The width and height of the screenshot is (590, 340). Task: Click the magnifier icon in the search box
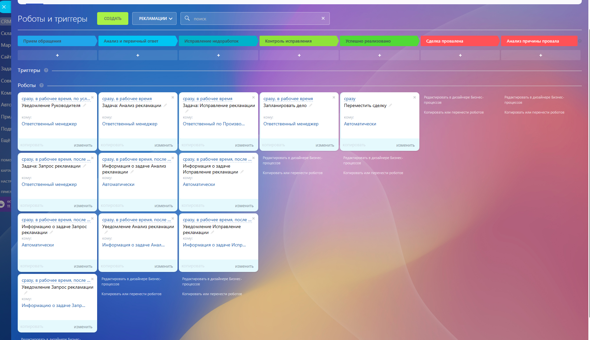(187, 18)
